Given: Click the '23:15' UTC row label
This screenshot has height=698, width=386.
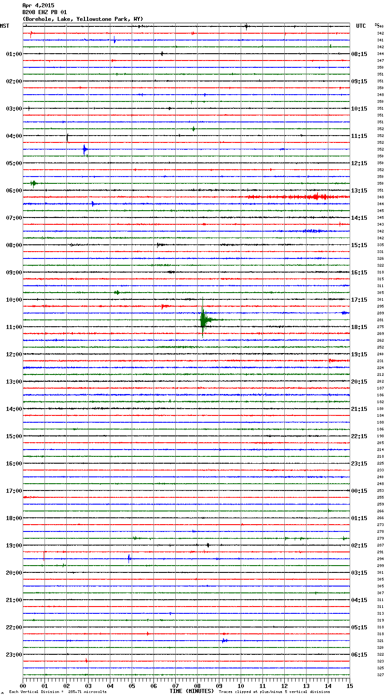Looking at the screenshot, I should [x=359, y=464].
